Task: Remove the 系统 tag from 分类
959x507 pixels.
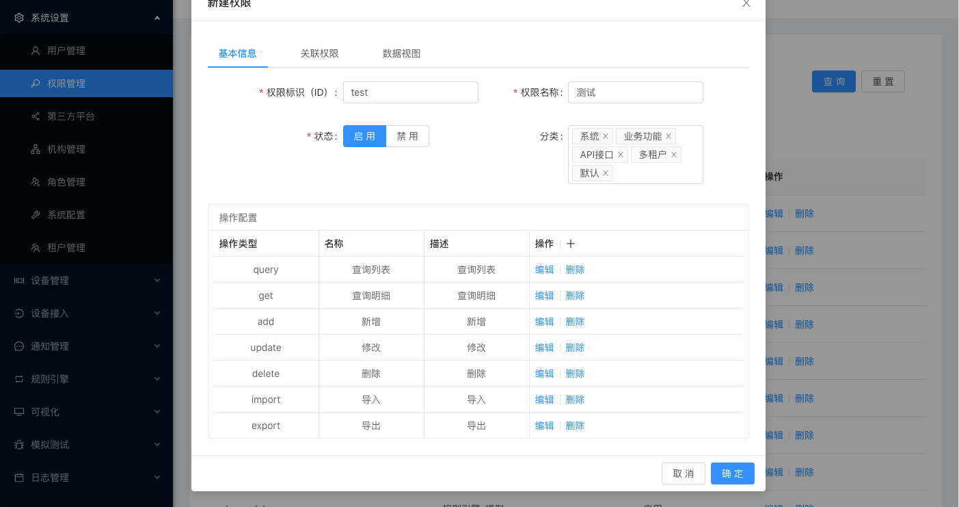Action: click(606, 137)
